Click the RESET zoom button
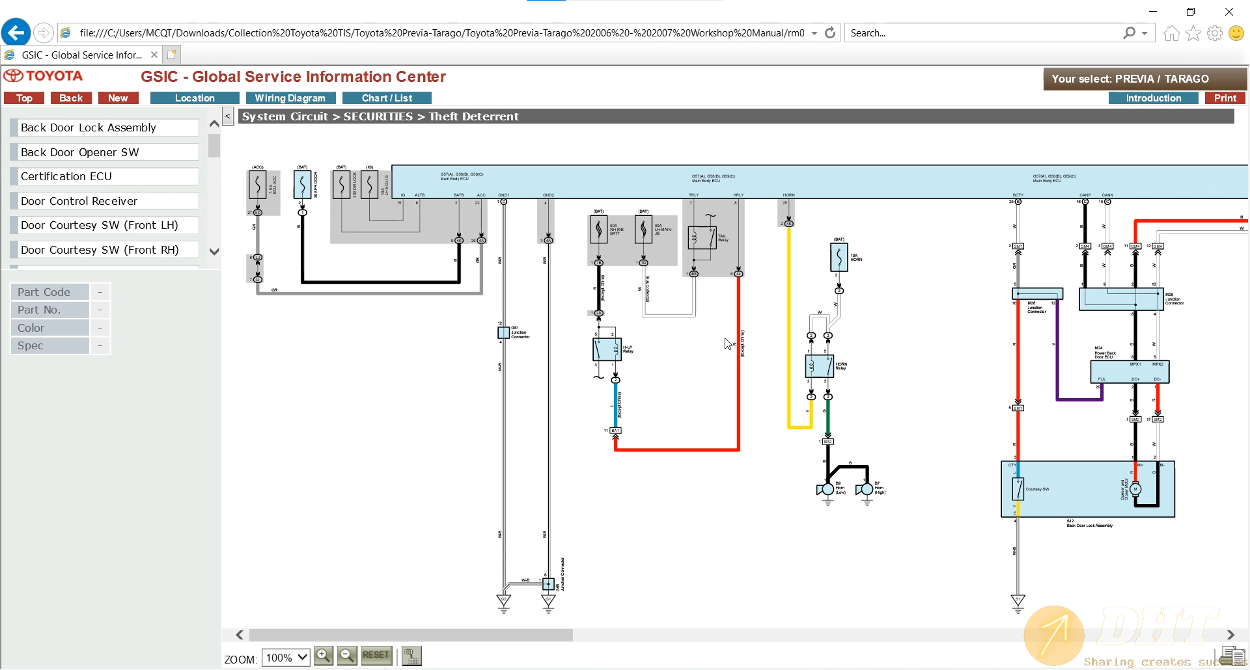Viewport: 1250px width, 670px height. coord(376,656)
